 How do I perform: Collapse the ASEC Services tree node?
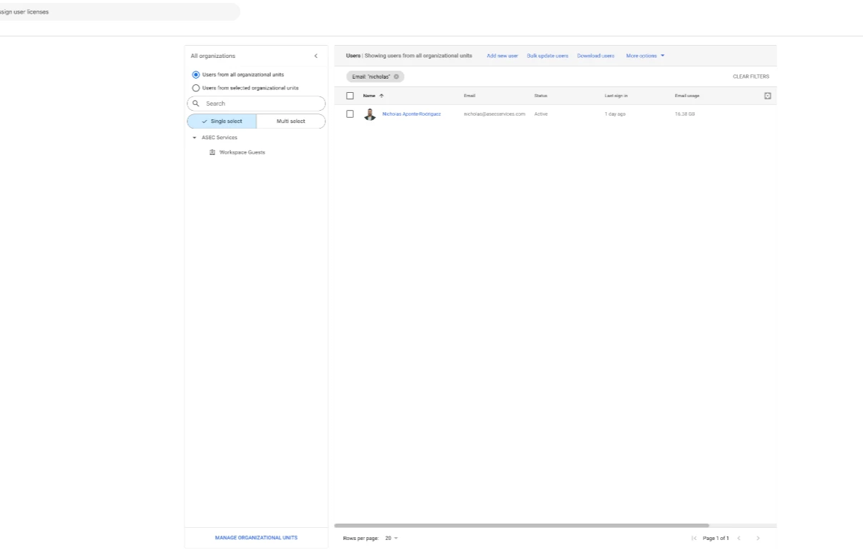(194, 137)
